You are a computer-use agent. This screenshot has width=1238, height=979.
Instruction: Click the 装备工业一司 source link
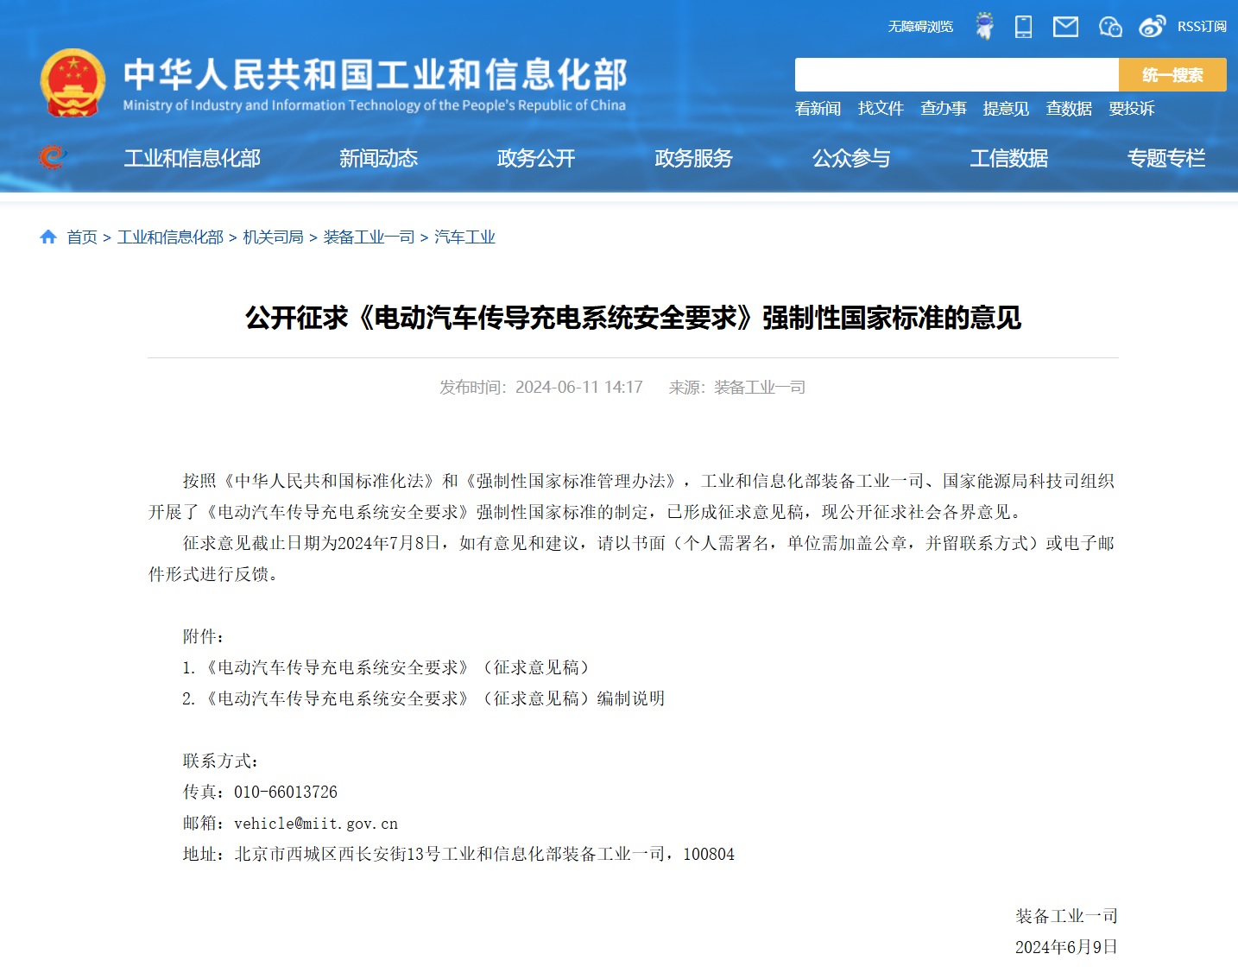pos(758,387)
